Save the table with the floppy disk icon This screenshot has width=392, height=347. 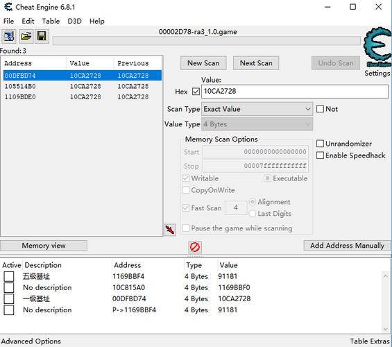click(x=42, y=37)
